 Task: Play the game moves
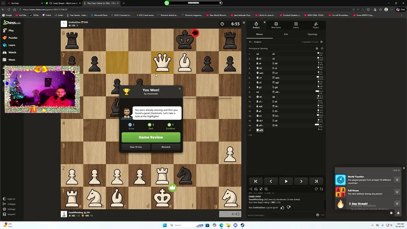point(286,181)
